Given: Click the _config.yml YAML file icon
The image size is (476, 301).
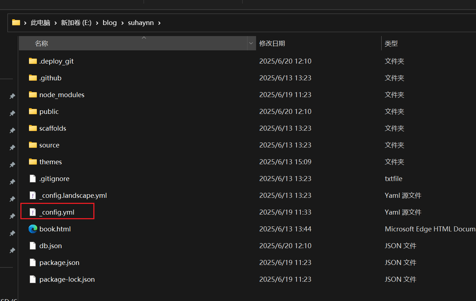Looking at the screenshot, I should coord(33,212).
